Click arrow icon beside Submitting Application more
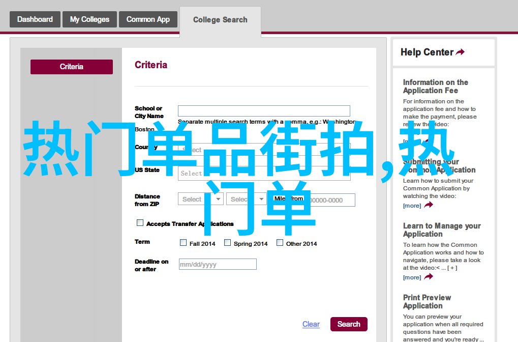 point(429,205)
